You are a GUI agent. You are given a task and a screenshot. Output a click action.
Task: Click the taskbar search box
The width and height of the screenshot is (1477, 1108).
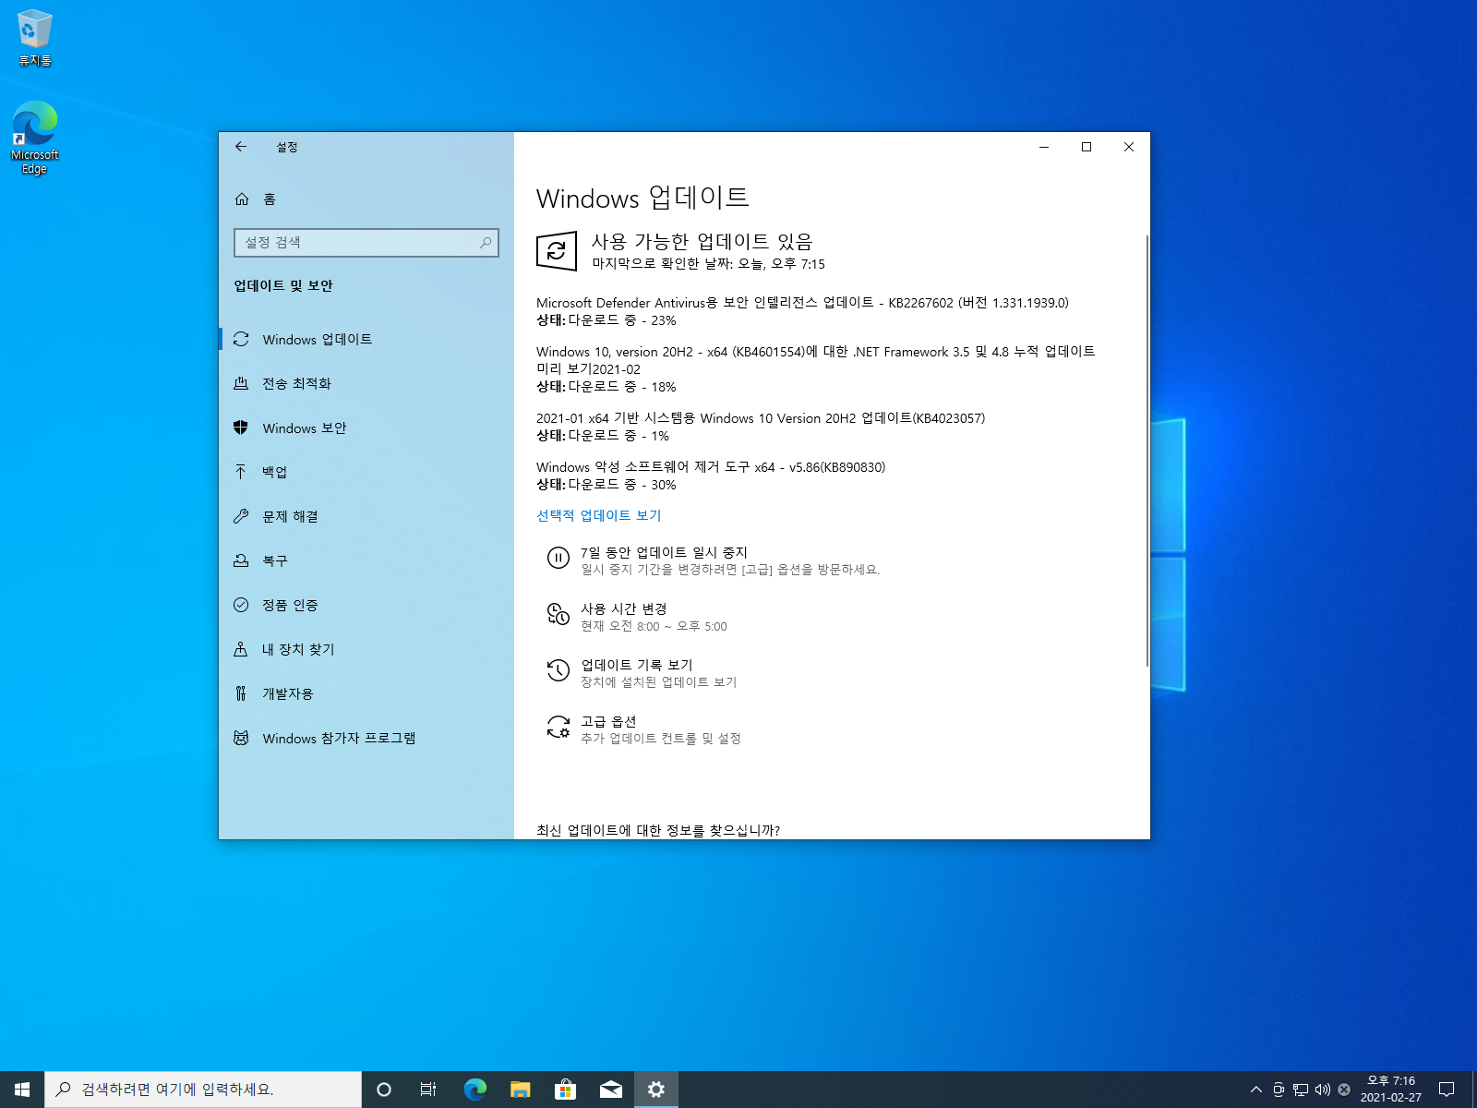203,1090
